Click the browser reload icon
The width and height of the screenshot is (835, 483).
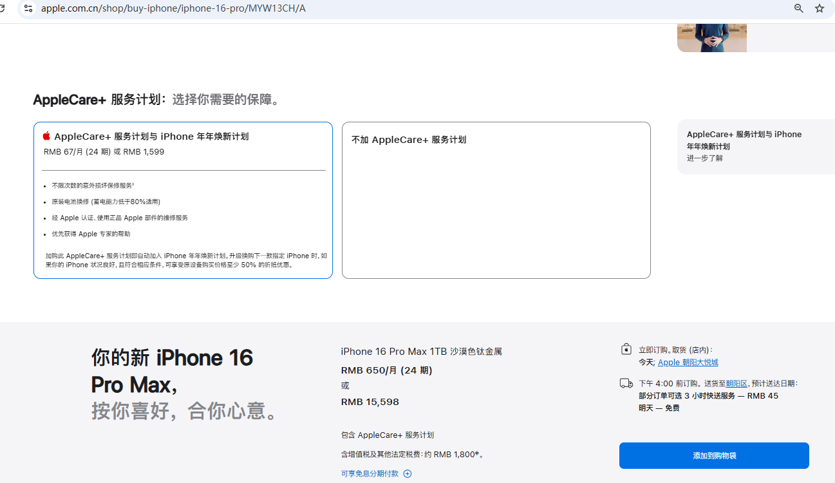5,8
